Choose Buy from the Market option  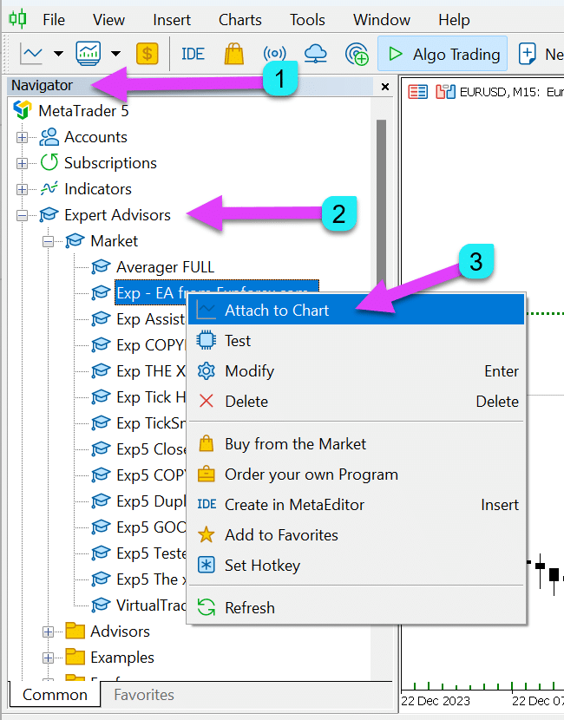295,444
